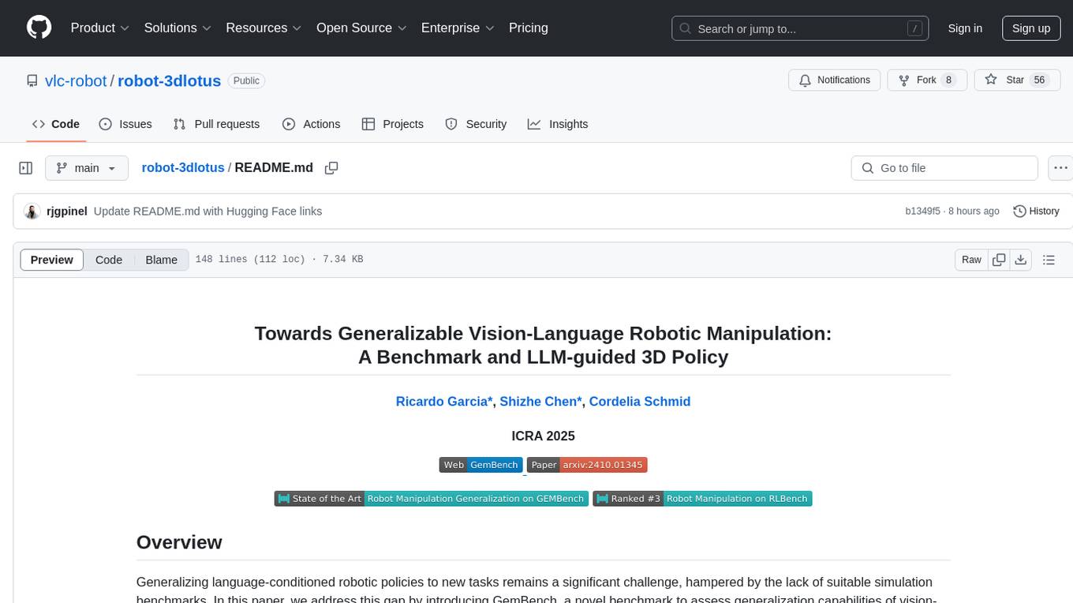Switch to the Issues tab
Screen dimensions: 1073x603
click(125, 124)
